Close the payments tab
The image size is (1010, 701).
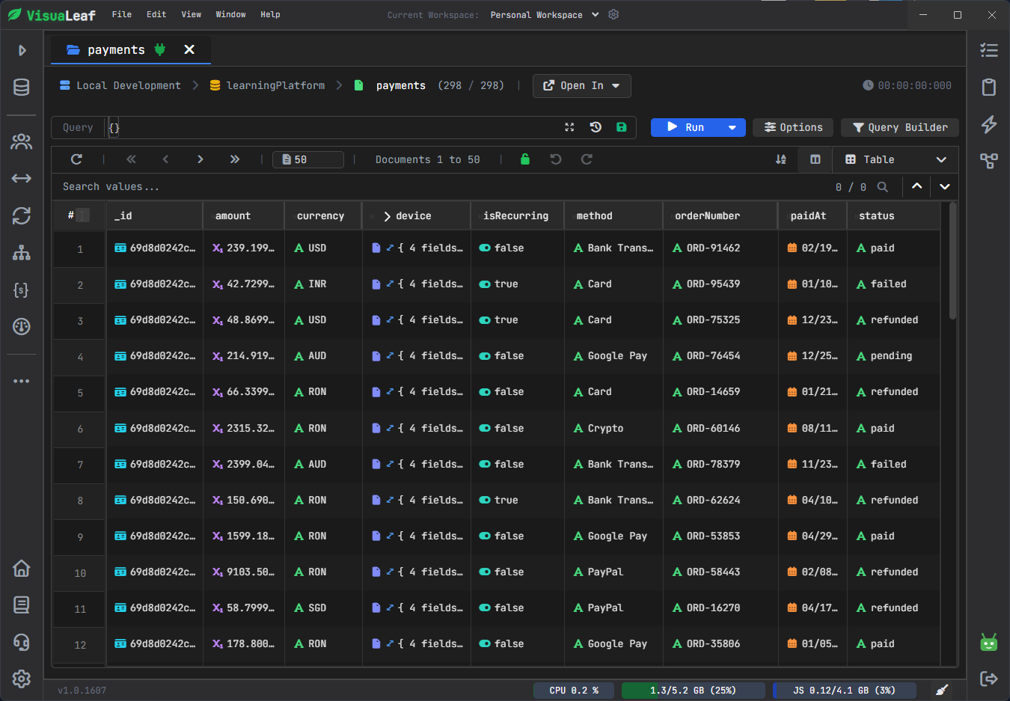(x=189, y=49)
